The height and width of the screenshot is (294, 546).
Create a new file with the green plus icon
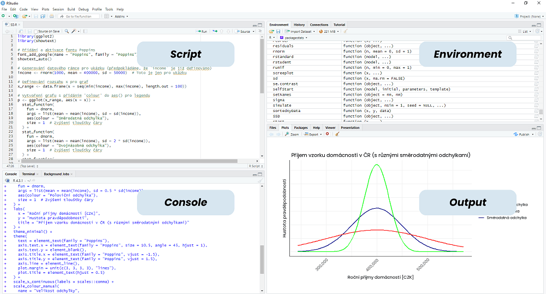(3, 16)
